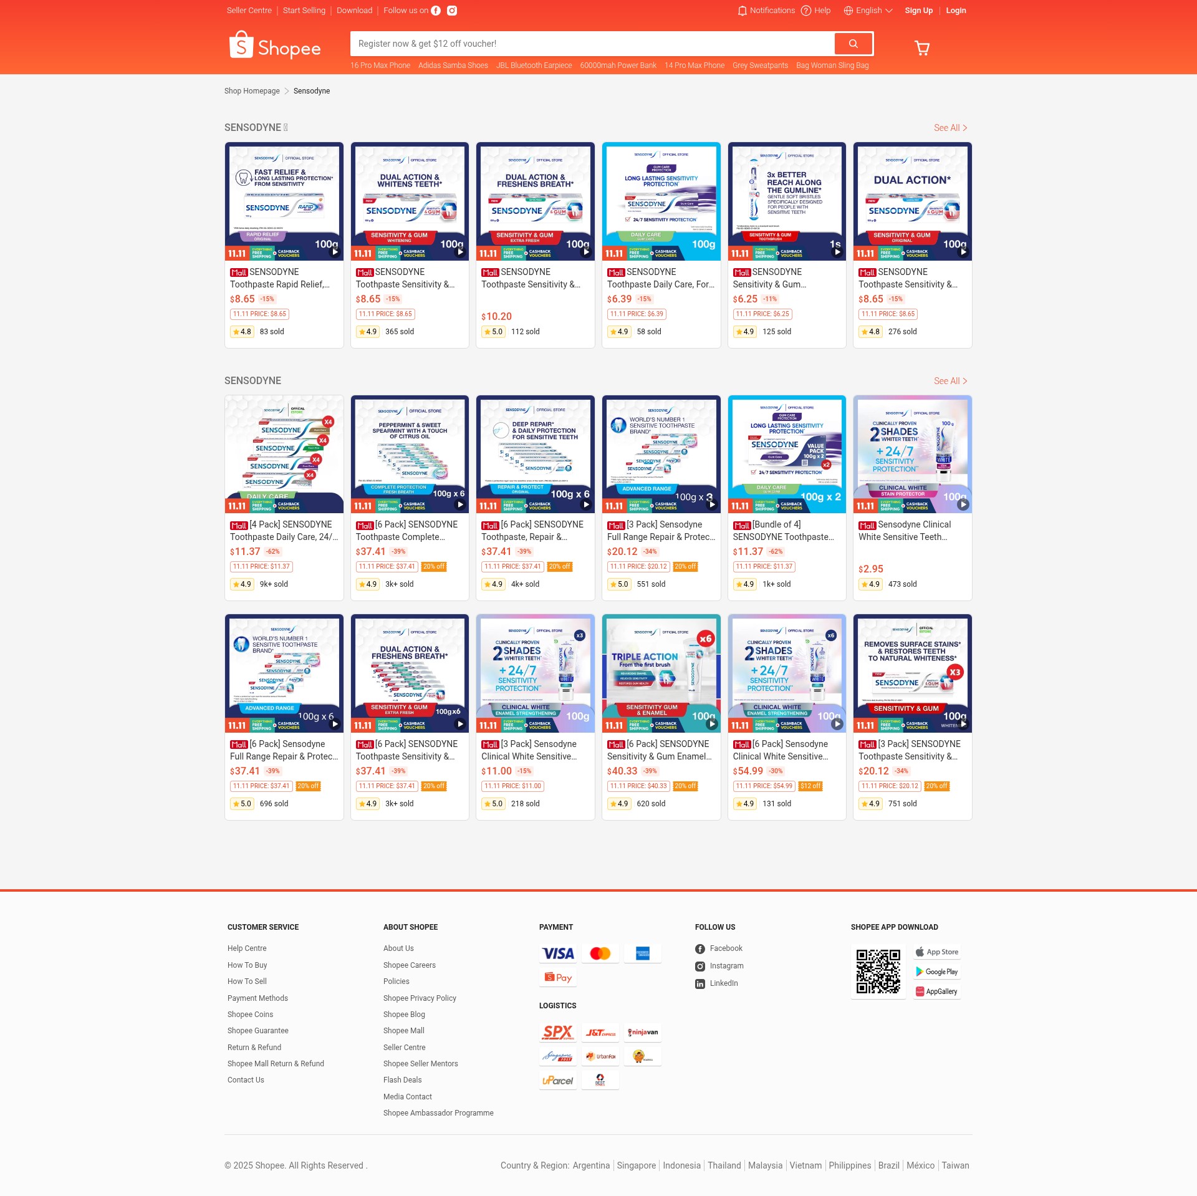This screenshot has width=1197, height=1196.
Task: Click the app download QR code
Action: click(x=878, y=972)
